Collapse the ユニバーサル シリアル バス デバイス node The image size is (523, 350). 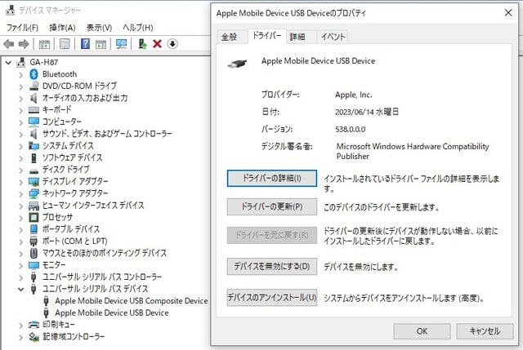tap(21, 289)
